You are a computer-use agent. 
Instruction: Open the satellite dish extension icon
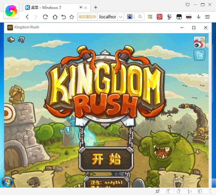pyautogui.click(x=169, y=17)
